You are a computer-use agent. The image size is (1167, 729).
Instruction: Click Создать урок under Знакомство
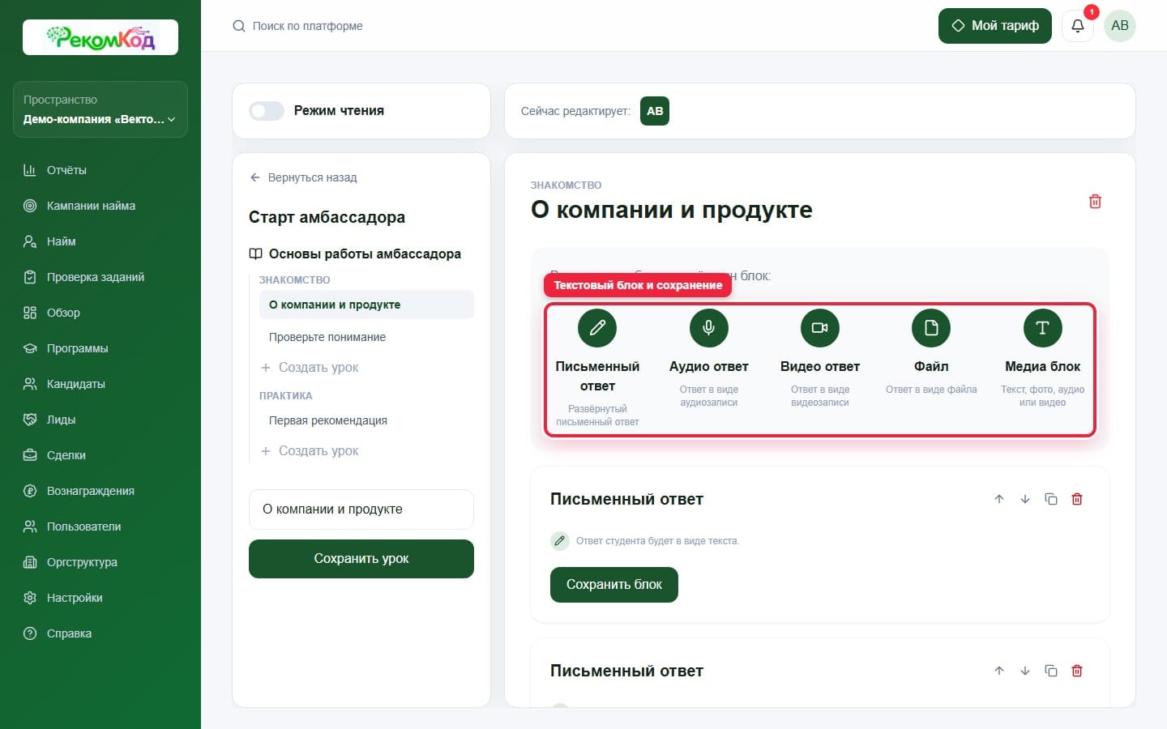tap(310, 367)
